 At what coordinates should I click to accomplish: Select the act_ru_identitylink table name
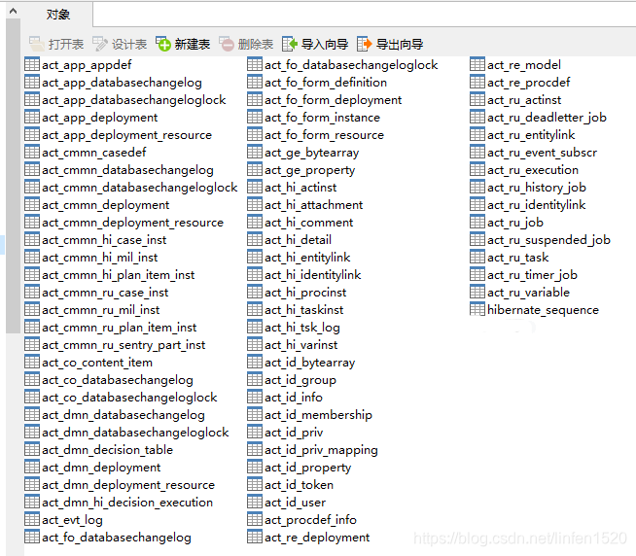coord(536,205)
